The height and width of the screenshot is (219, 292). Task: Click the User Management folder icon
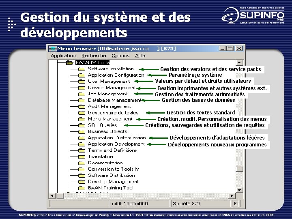click(82, 82)
